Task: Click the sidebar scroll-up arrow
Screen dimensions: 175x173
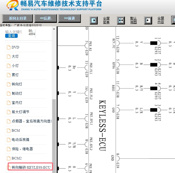Action: click(54, 29)
